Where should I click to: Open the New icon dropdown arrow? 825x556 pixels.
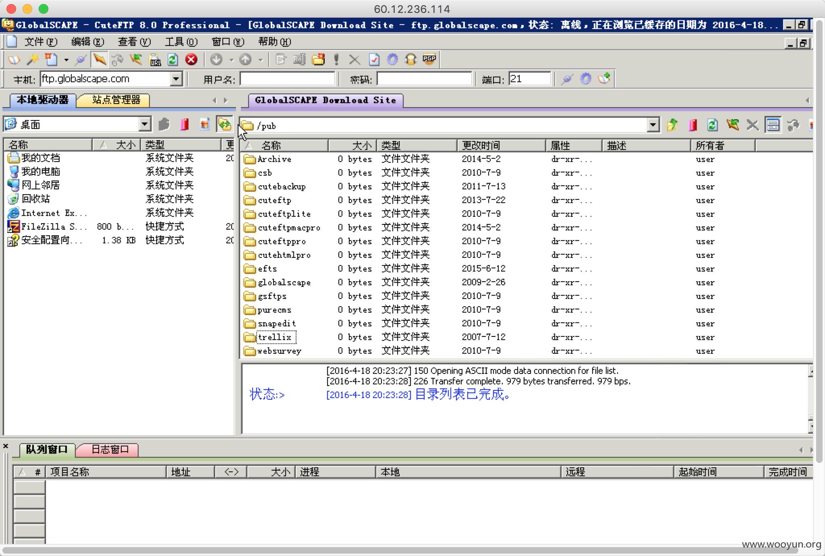[66, 60]
